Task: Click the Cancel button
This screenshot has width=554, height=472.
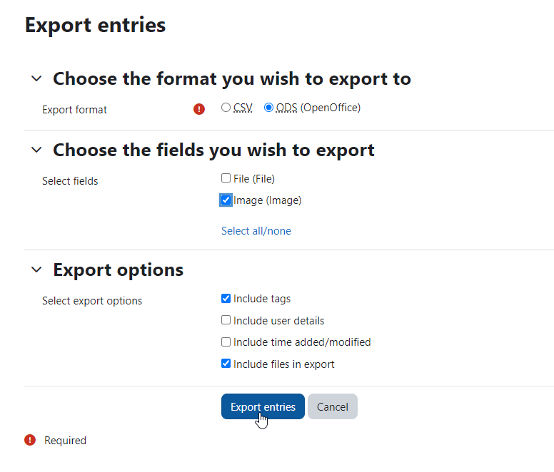Action: click(x=333, y=406)
